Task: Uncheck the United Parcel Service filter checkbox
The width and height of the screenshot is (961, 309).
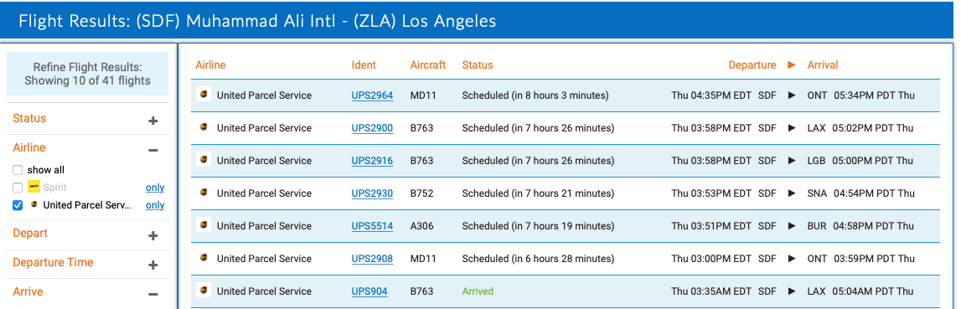Action: [x=18, y=205]
